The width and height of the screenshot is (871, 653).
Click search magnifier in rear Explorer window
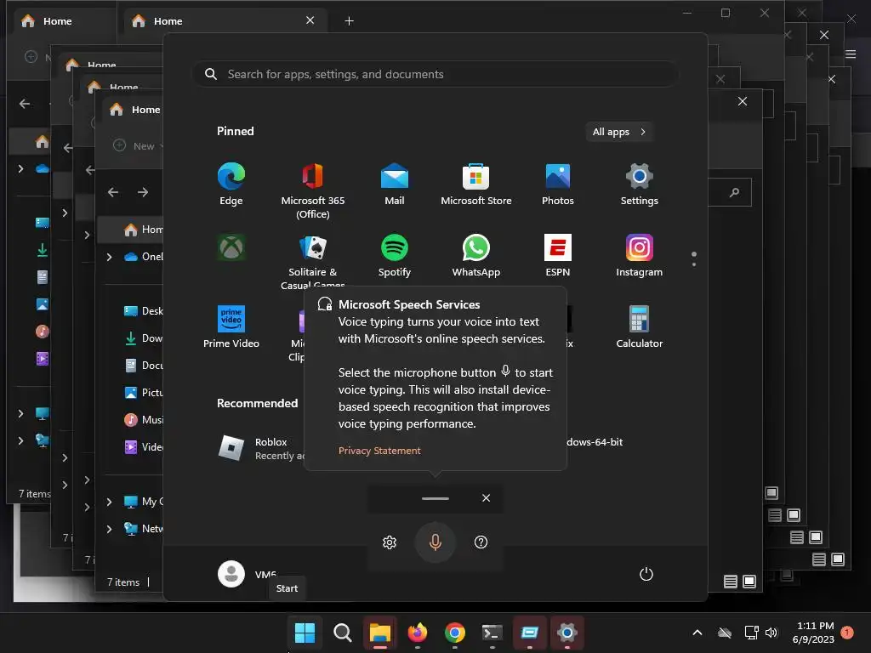pyautogui.click(x=734, y=192)
